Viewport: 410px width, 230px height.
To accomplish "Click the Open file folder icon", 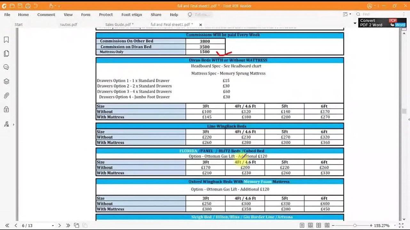I will tap(12, 6).
